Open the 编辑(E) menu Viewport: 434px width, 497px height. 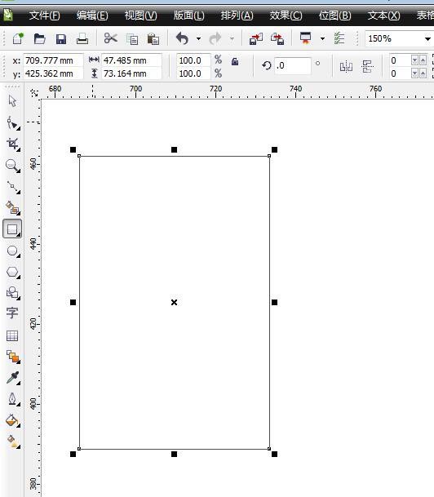[92, 16]
